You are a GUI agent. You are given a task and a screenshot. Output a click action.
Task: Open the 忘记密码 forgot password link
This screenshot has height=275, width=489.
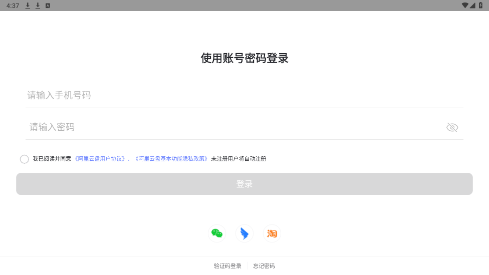(x=264, y=266)
